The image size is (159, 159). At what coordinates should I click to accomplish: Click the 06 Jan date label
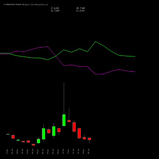(43, 151)
